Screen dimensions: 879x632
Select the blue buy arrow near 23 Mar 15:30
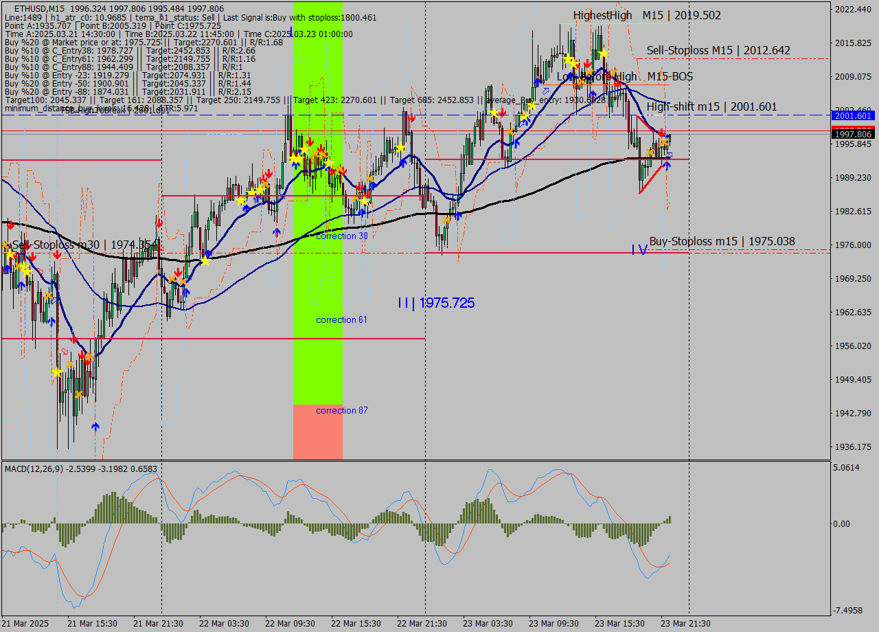(x=667, y=165)
